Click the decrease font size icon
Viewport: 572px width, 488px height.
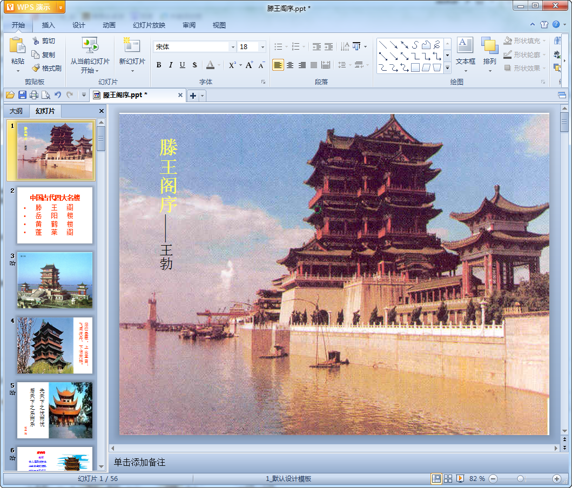[261, 65]
